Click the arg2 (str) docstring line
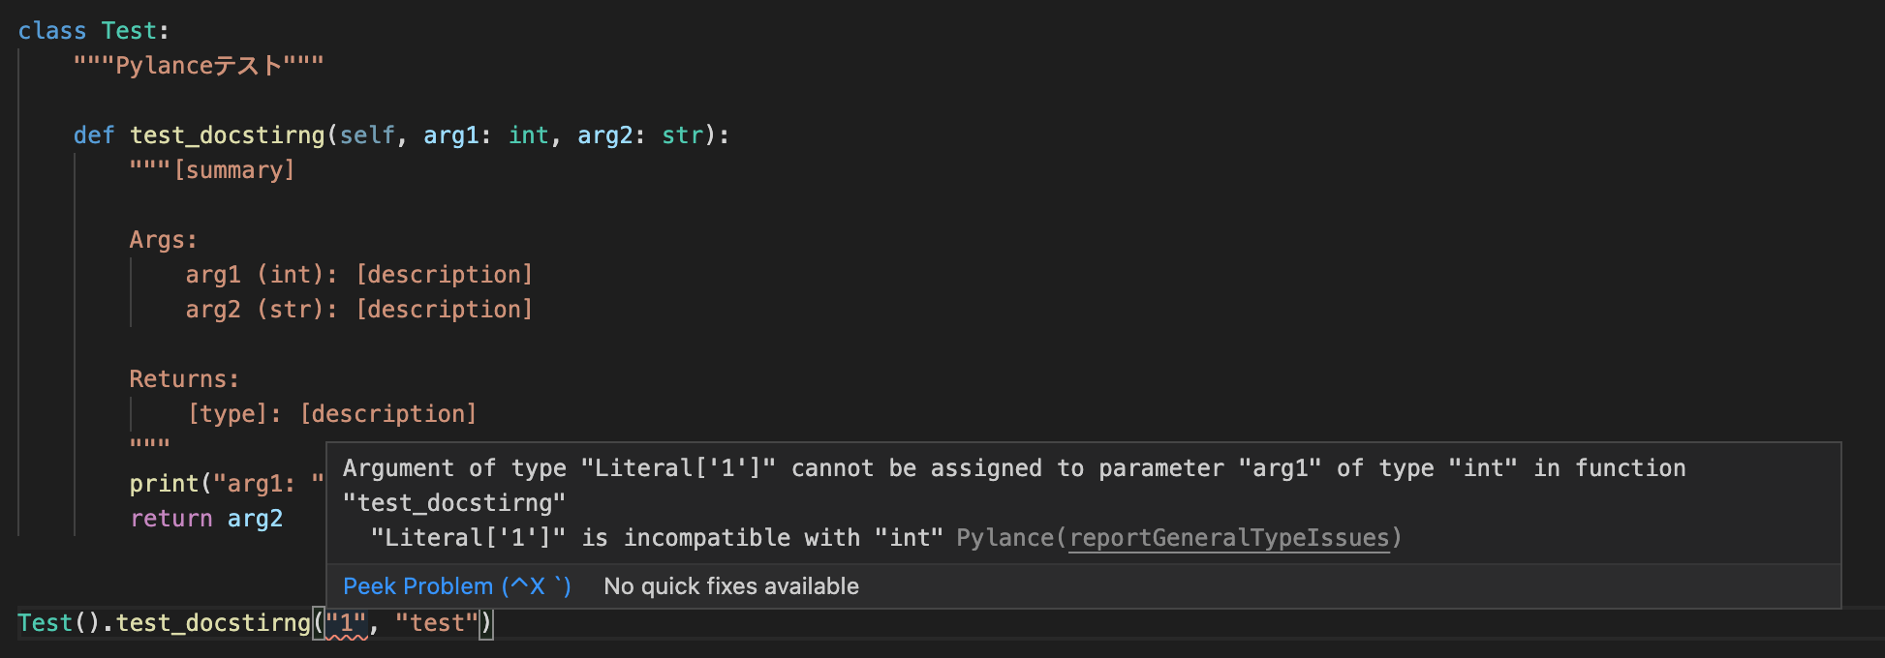 pos(358,310)
